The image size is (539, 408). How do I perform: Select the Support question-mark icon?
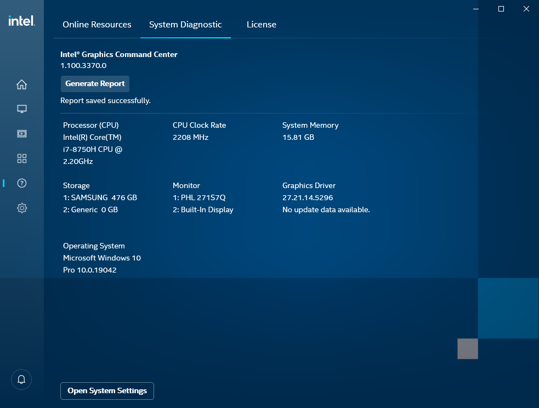(21, 183)
